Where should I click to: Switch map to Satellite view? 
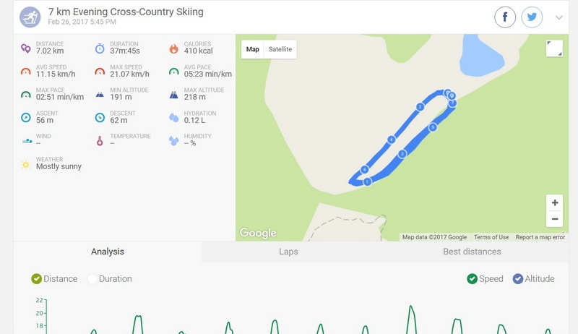(280, 49)
